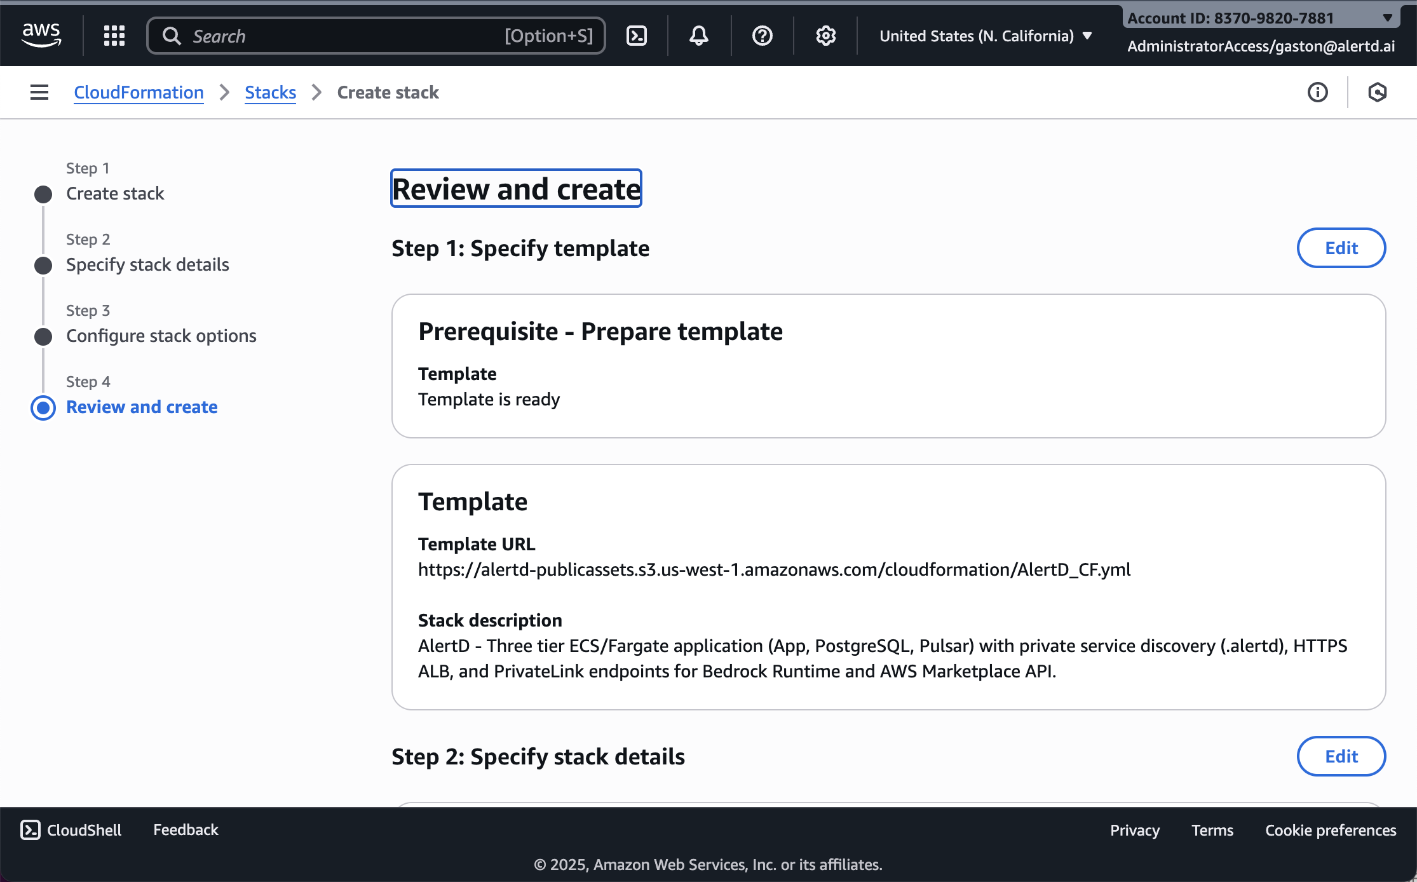Image resolution: width=1417 pixels, height=882 pixels.
Task: Select the Step 1 Create stack indicator
Action: tap(43, 194)
